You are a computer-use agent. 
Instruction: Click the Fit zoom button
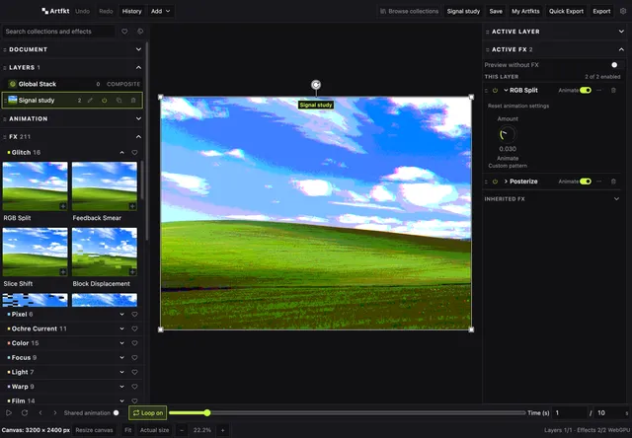pyautogui.click(x=127, y=430)
